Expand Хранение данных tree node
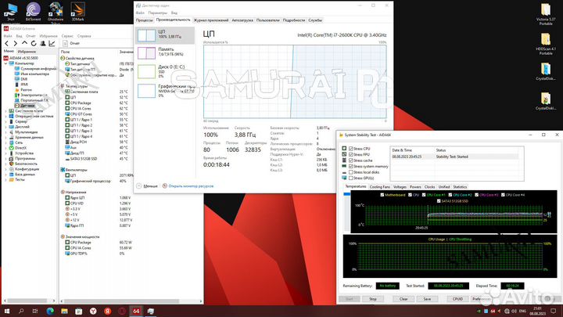This screenshot has height=317, width=563. (5, 137)
